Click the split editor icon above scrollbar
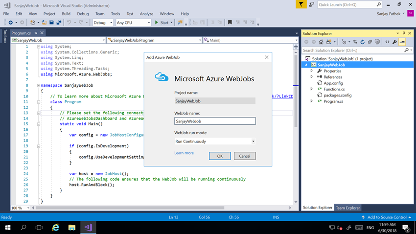The width and height of the screenshot is (416, 234). [x=296, y=47]
